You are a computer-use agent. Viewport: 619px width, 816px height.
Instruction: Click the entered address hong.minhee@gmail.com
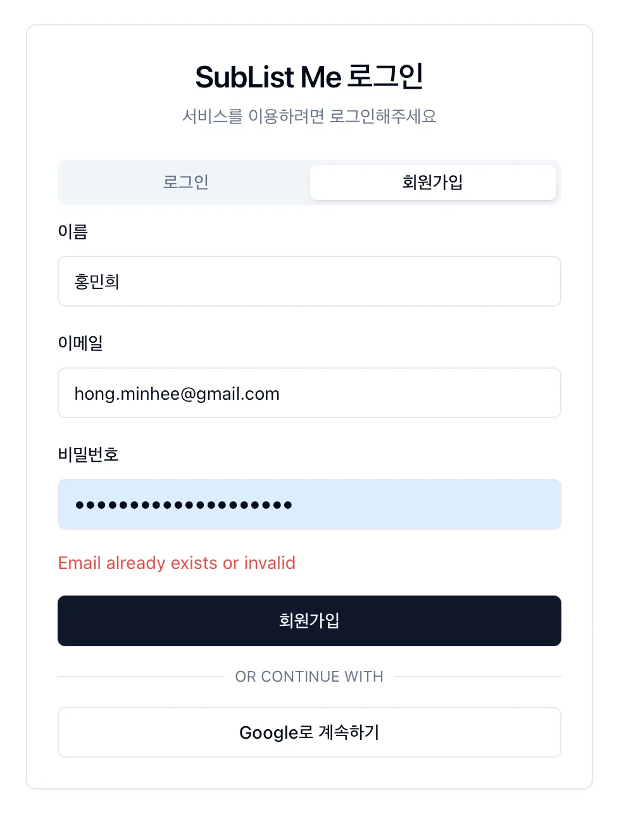pos(177,394)
